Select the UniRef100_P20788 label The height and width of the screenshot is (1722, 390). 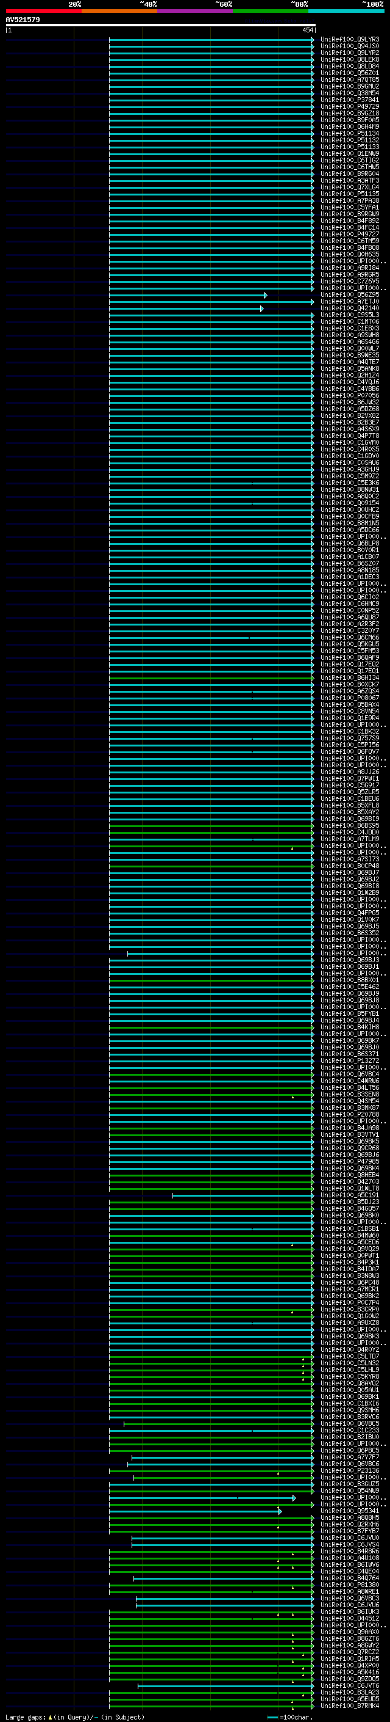[349, 1114]
